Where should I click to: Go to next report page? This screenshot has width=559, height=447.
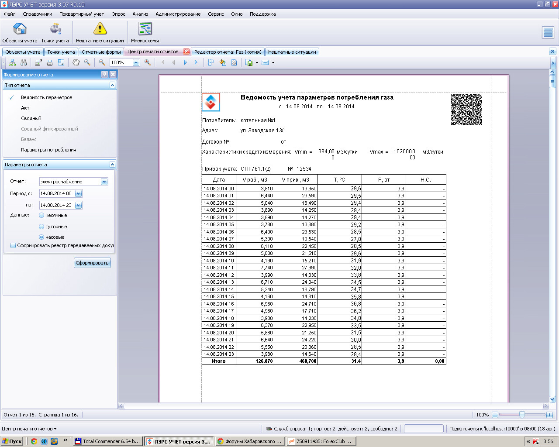(185, 62)
